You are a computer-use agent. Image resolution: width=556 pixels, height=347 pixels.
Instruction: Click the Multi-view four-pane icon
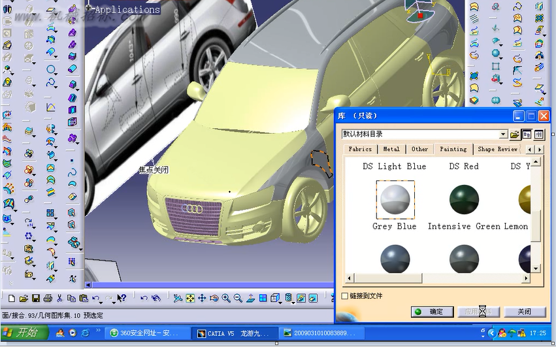263,298
